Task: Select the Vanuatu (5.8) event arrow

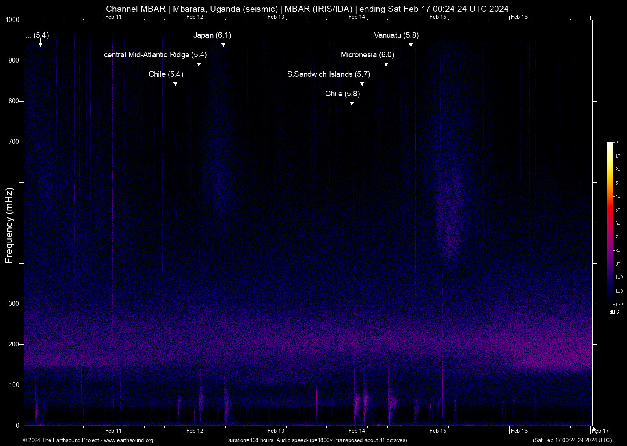Action: pos(411,44)
